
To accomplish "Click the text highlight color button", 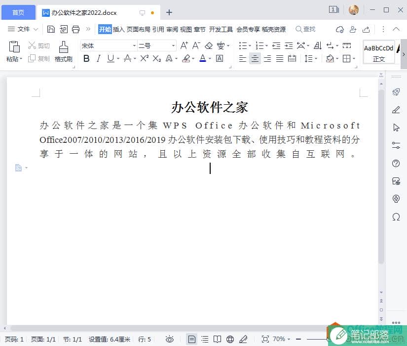I will (186, 58).
